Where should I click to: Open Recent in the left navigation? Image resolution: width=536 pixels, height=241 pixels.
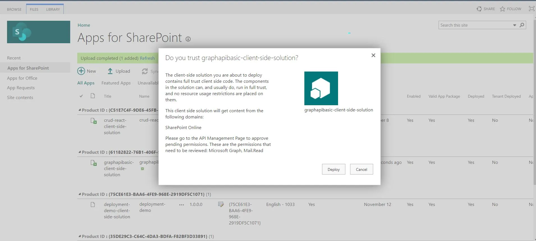point(14,58)
